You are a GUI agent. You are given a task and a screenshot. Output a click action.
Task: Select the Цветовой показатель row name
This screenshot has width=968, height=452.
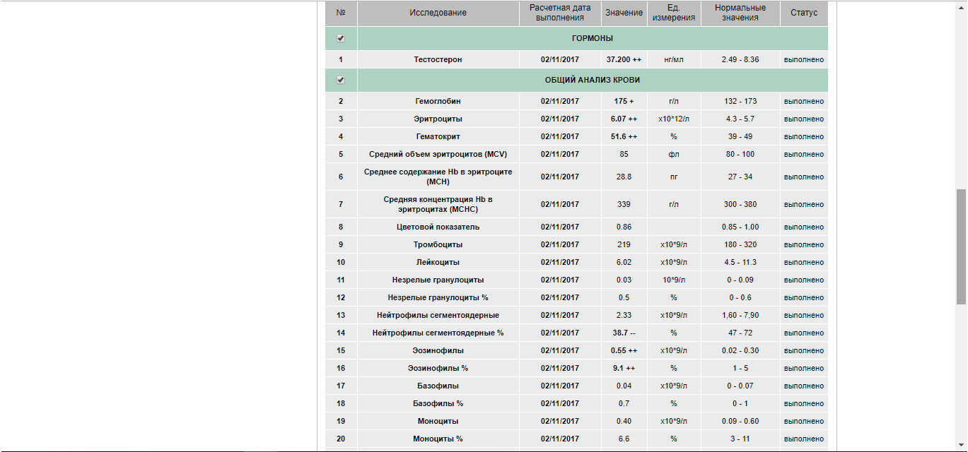pyautogui.click(x=438, y=227)
